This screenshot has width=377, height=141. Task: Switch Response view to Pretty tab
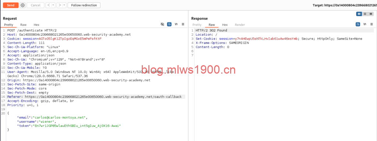click(197, 25)
